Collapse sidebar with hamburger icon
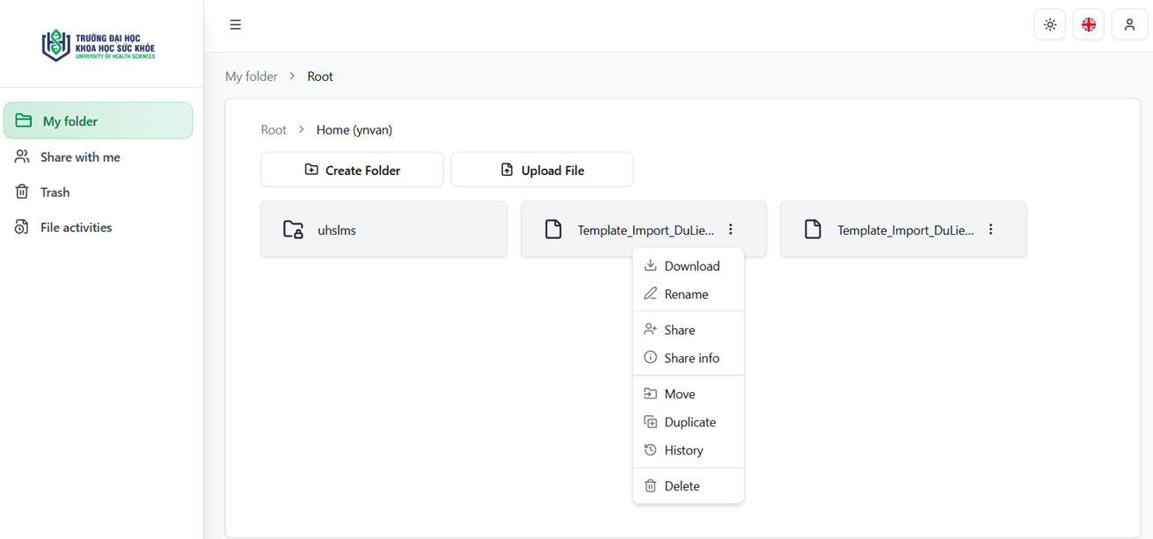 (235, 25)
